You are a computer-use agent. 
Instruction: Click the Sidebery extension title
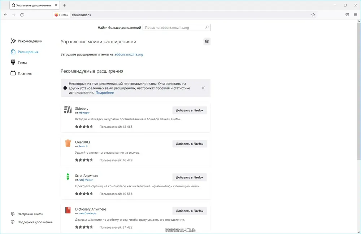[x=82, y=109]
